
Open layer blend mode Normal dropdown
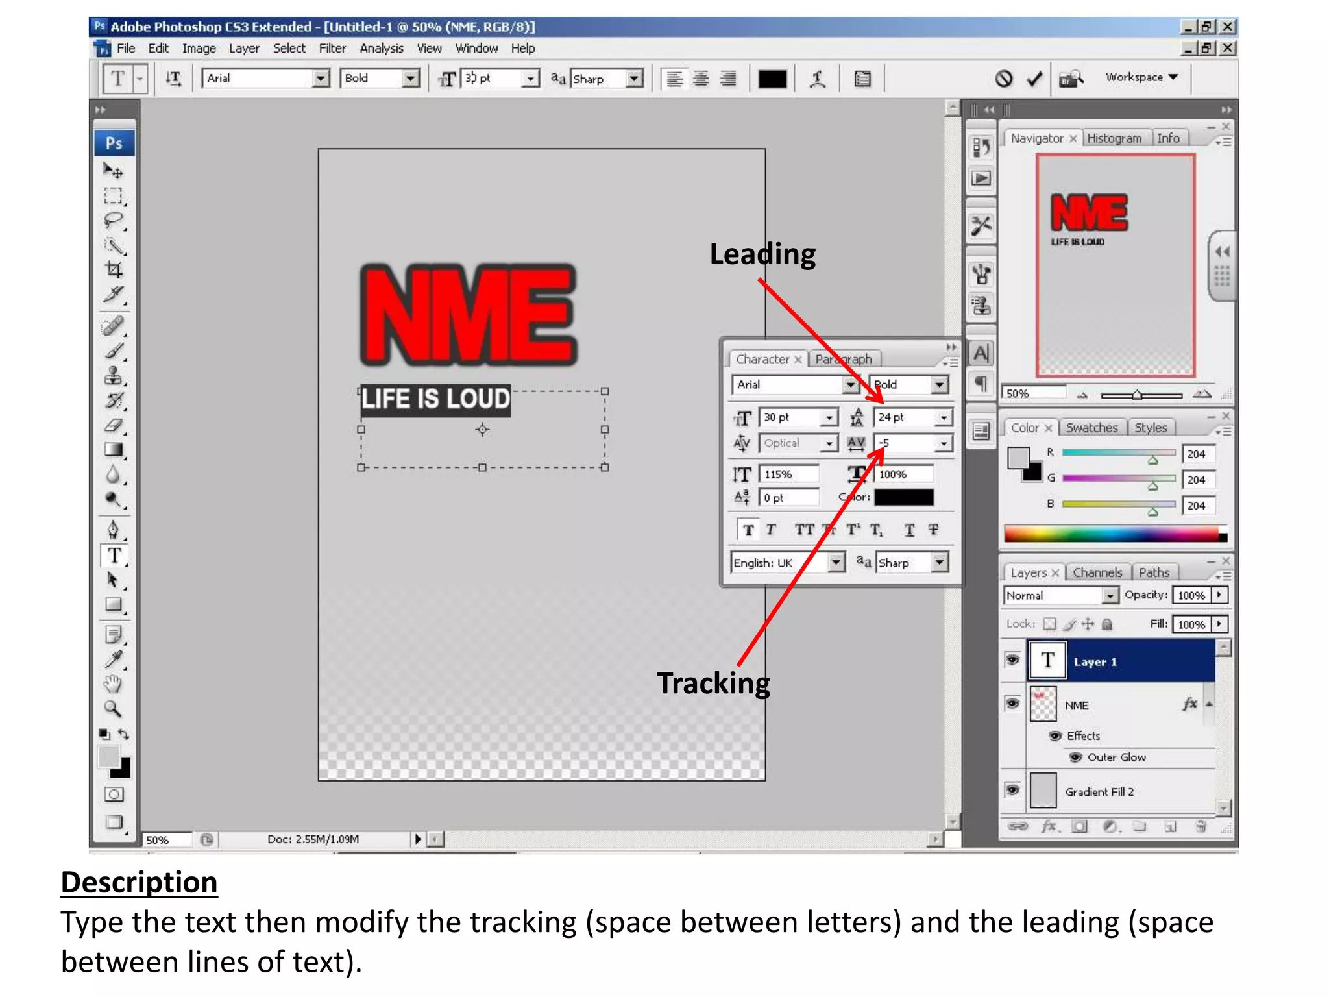click(1110, 595)
